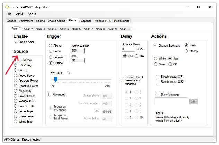Click the Active Outside field showing 60
This screenshot has height=145, width=219.
tap(78, 60)
